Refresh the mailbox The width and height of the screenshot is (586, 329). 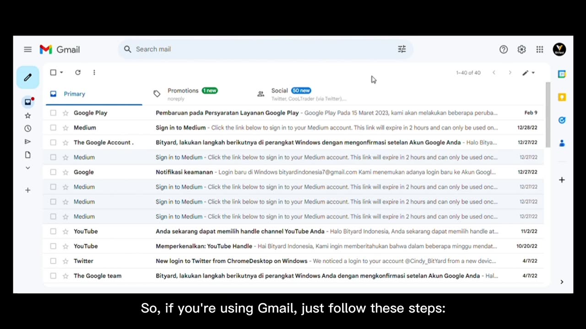click(x=78, y=72)
